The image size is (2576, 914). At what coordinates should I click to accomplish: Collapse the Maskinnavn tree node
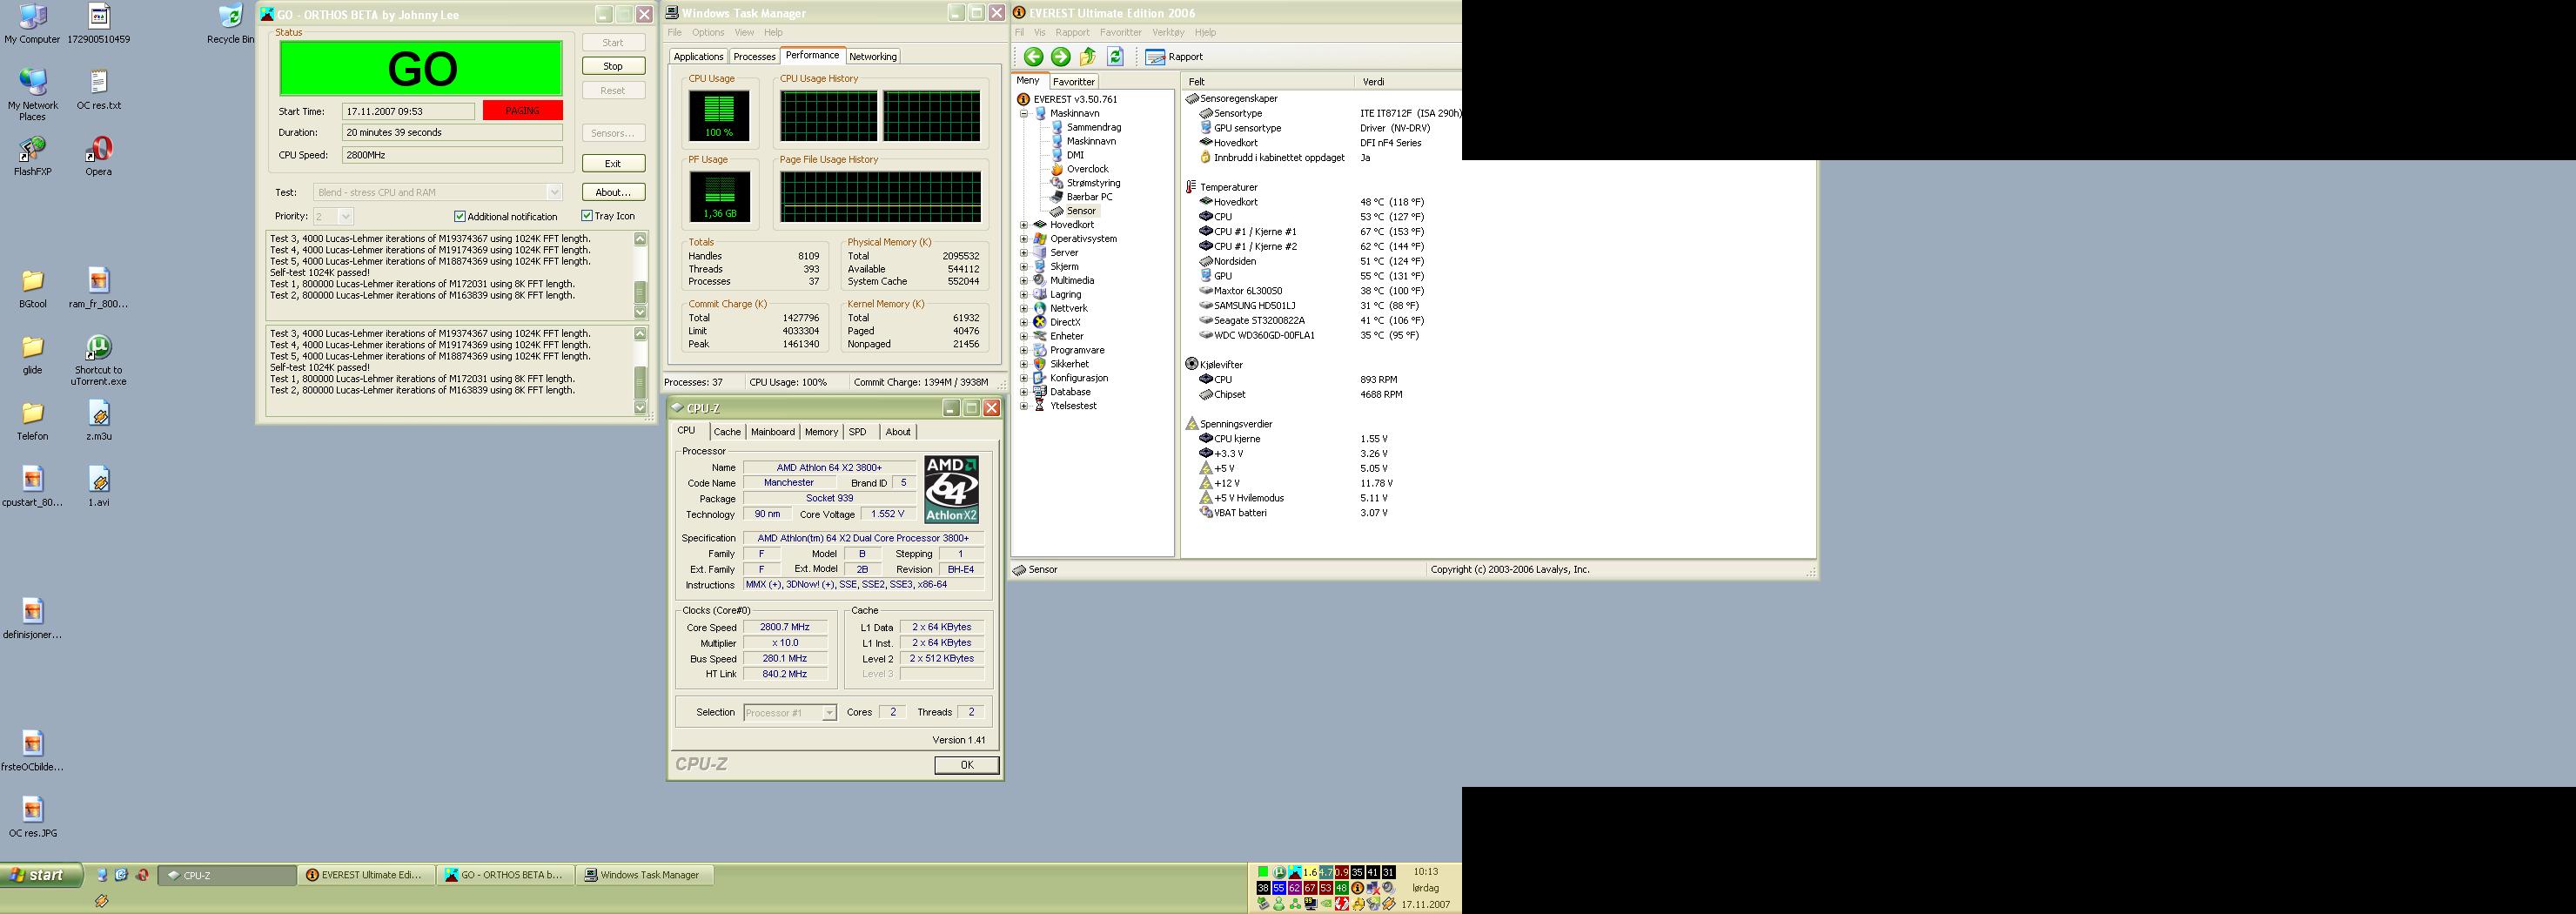1024,113
